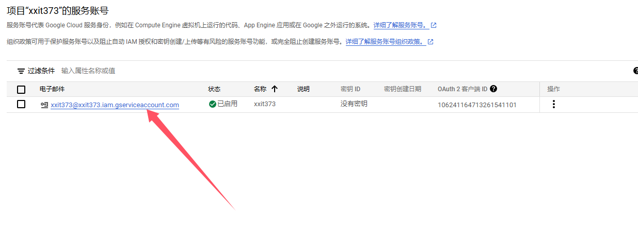Click the filter icon next to 过滤条件

21,71
